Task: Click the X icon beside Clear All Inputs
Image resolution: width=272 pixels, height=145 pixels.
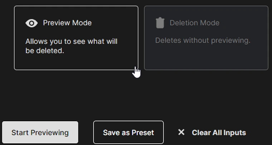Action: [181, 133]
